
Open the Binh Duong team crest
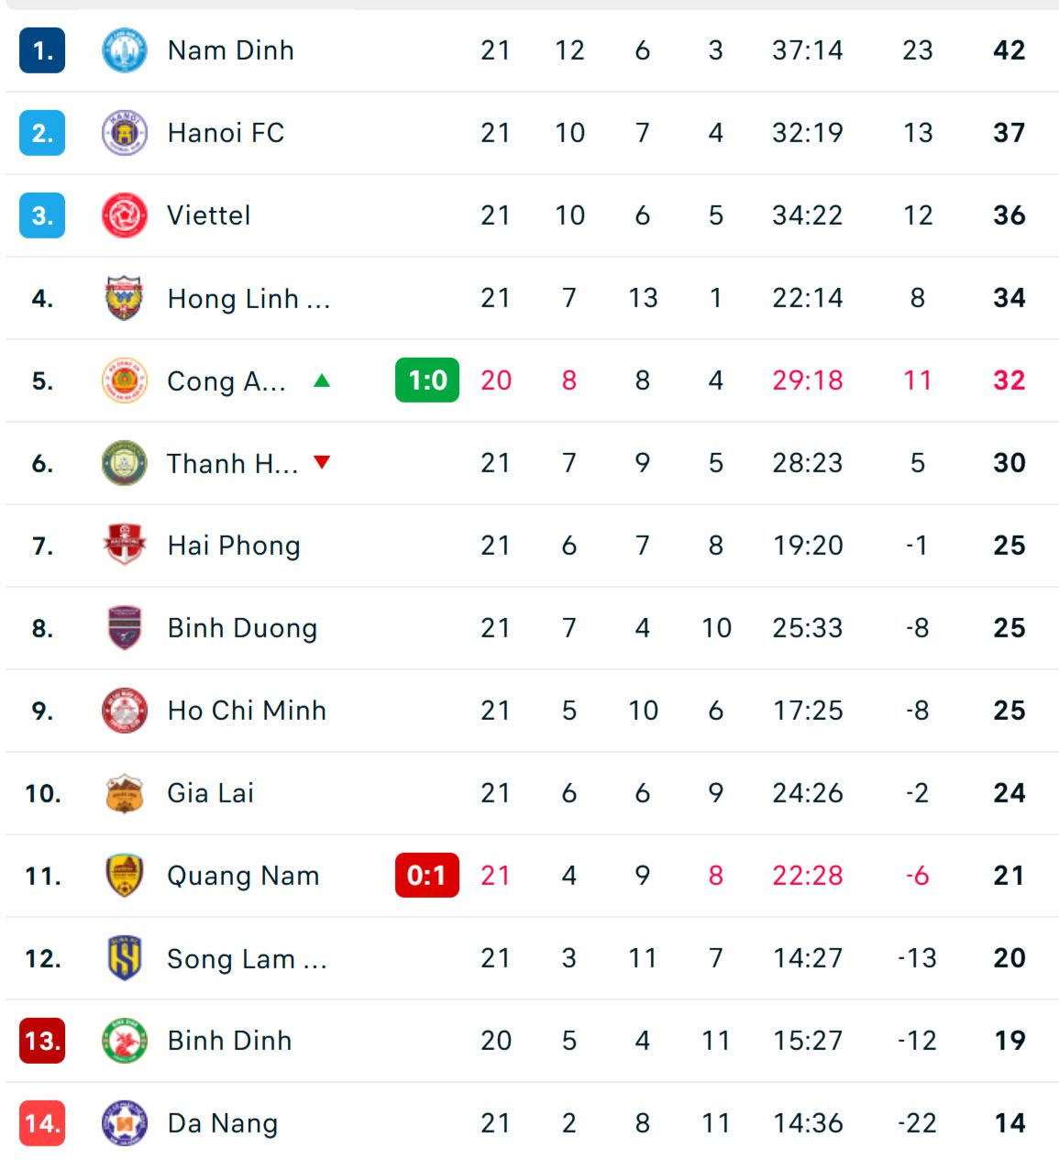(124, 628)
